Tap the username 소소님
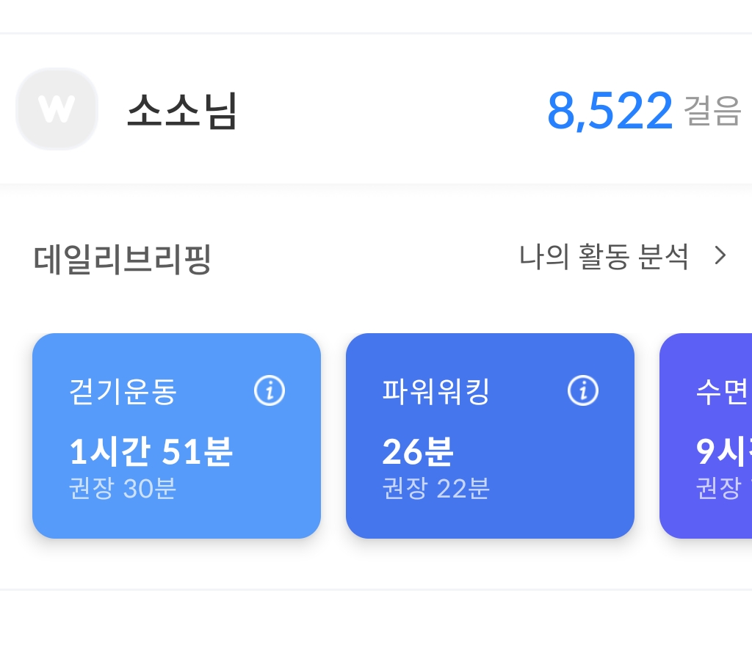The image size is (752, 648). tap(182, 111)
